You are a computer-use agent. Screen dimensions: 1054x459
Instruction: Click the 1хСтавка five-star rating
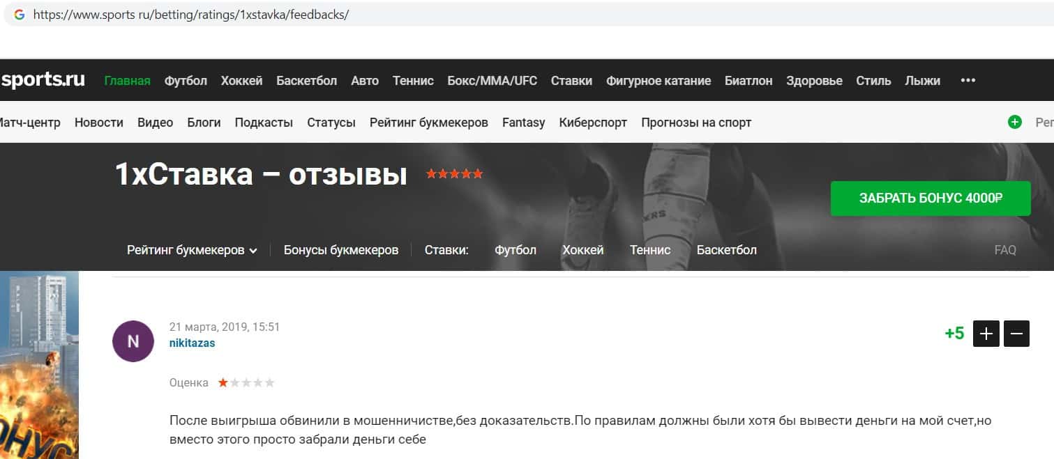tap(455, 174)
